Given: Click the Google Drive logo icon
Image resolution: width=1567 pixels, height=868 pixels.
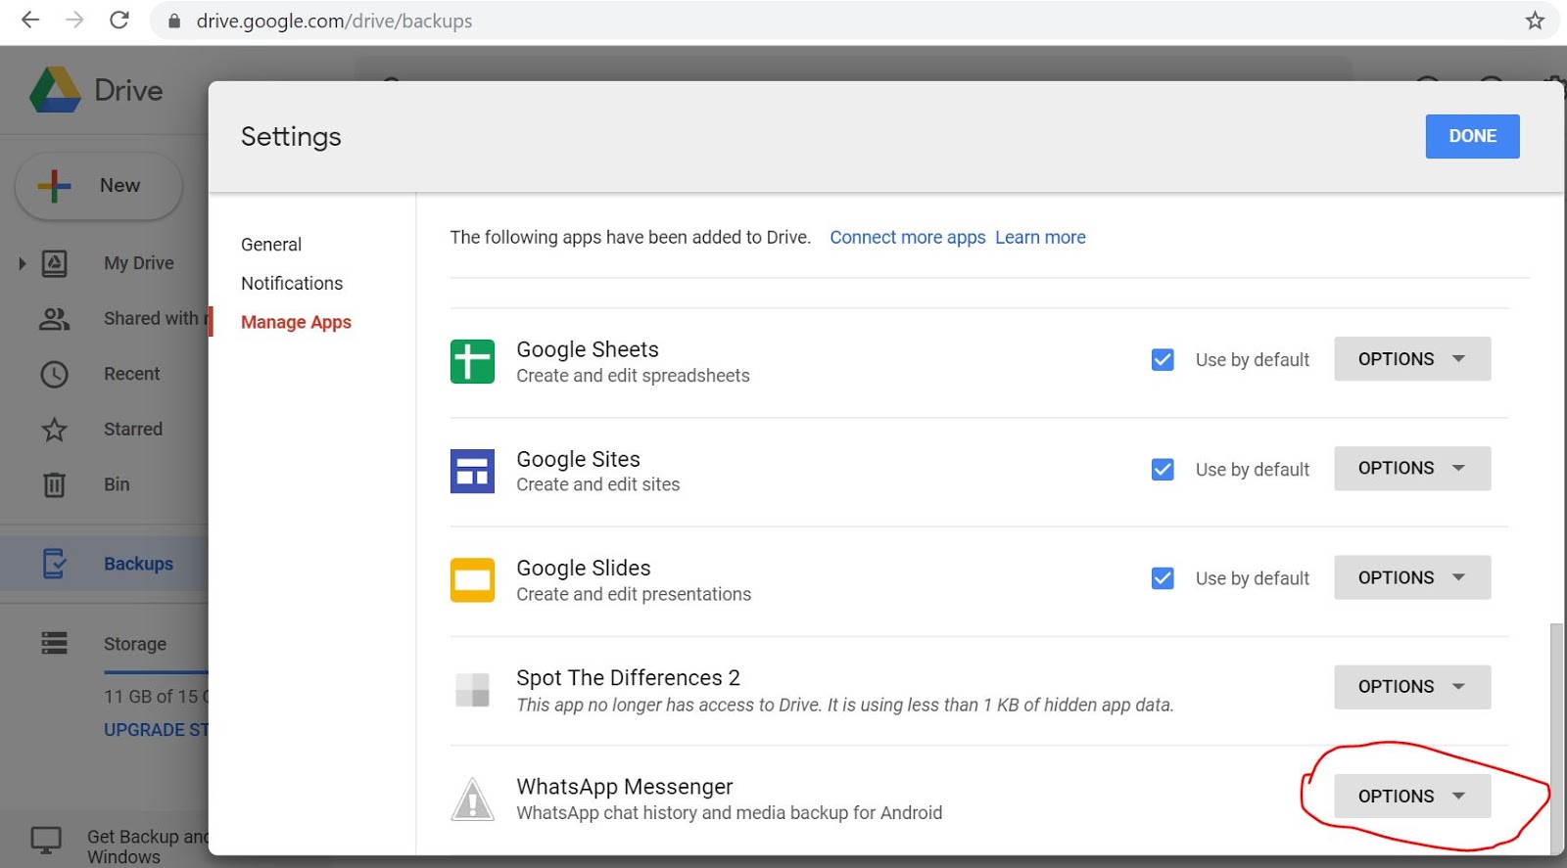Looking at the screenshot, I should tap(55, 90).
